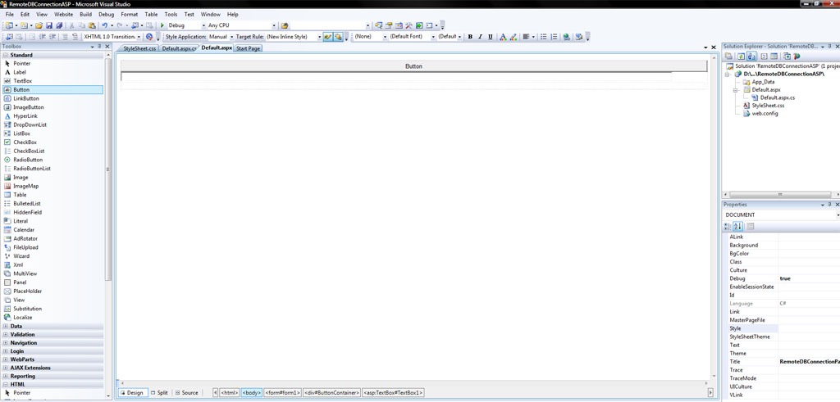Apply Underline formatting
The width and height of the screenshot is (840, 402).
point(491,37)
